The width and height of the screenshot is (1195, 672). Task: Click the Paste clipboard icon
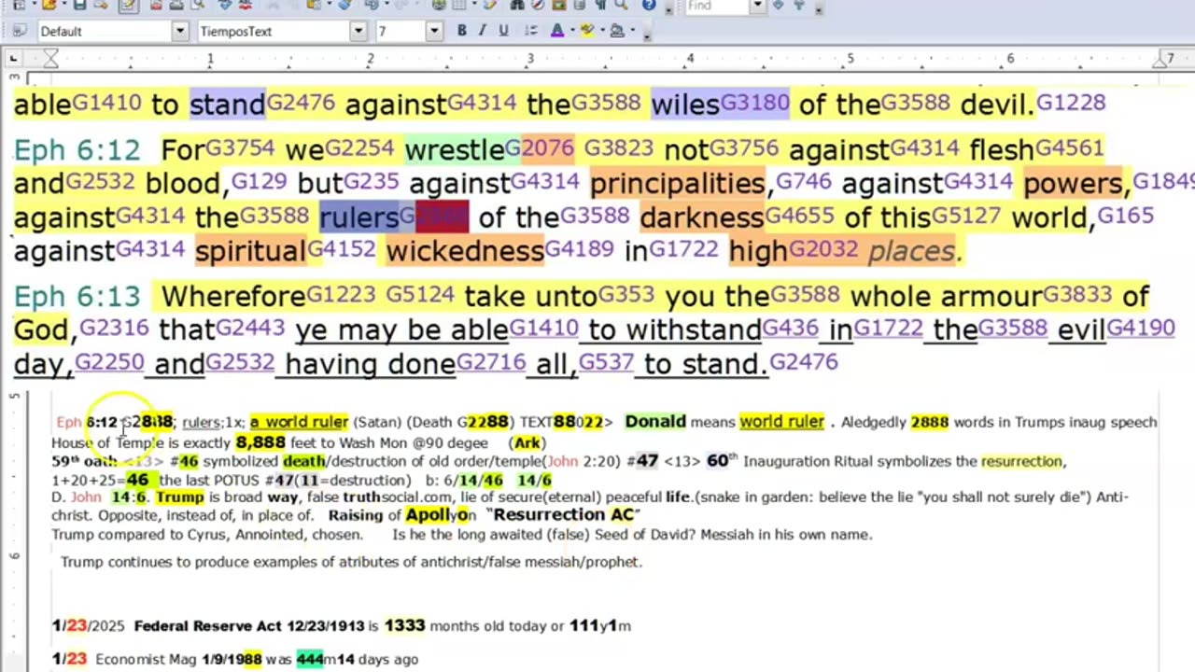point(313,5)
